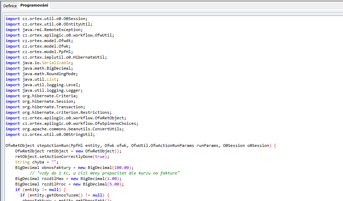Click the highlighted Serializable word

57,63
